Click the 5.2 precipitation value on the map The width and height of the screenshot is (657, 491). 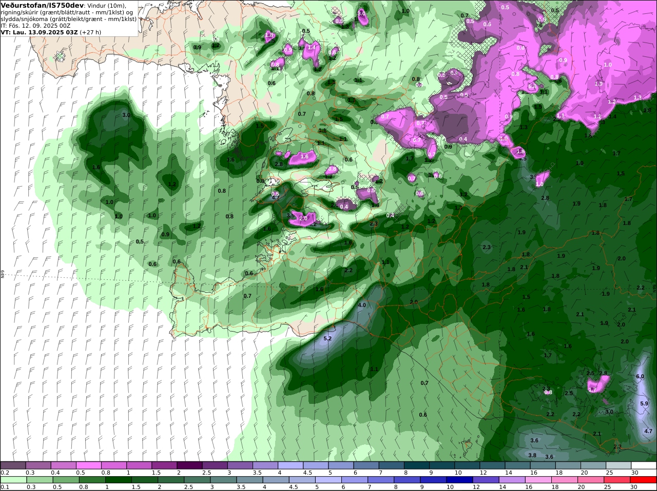327,338
